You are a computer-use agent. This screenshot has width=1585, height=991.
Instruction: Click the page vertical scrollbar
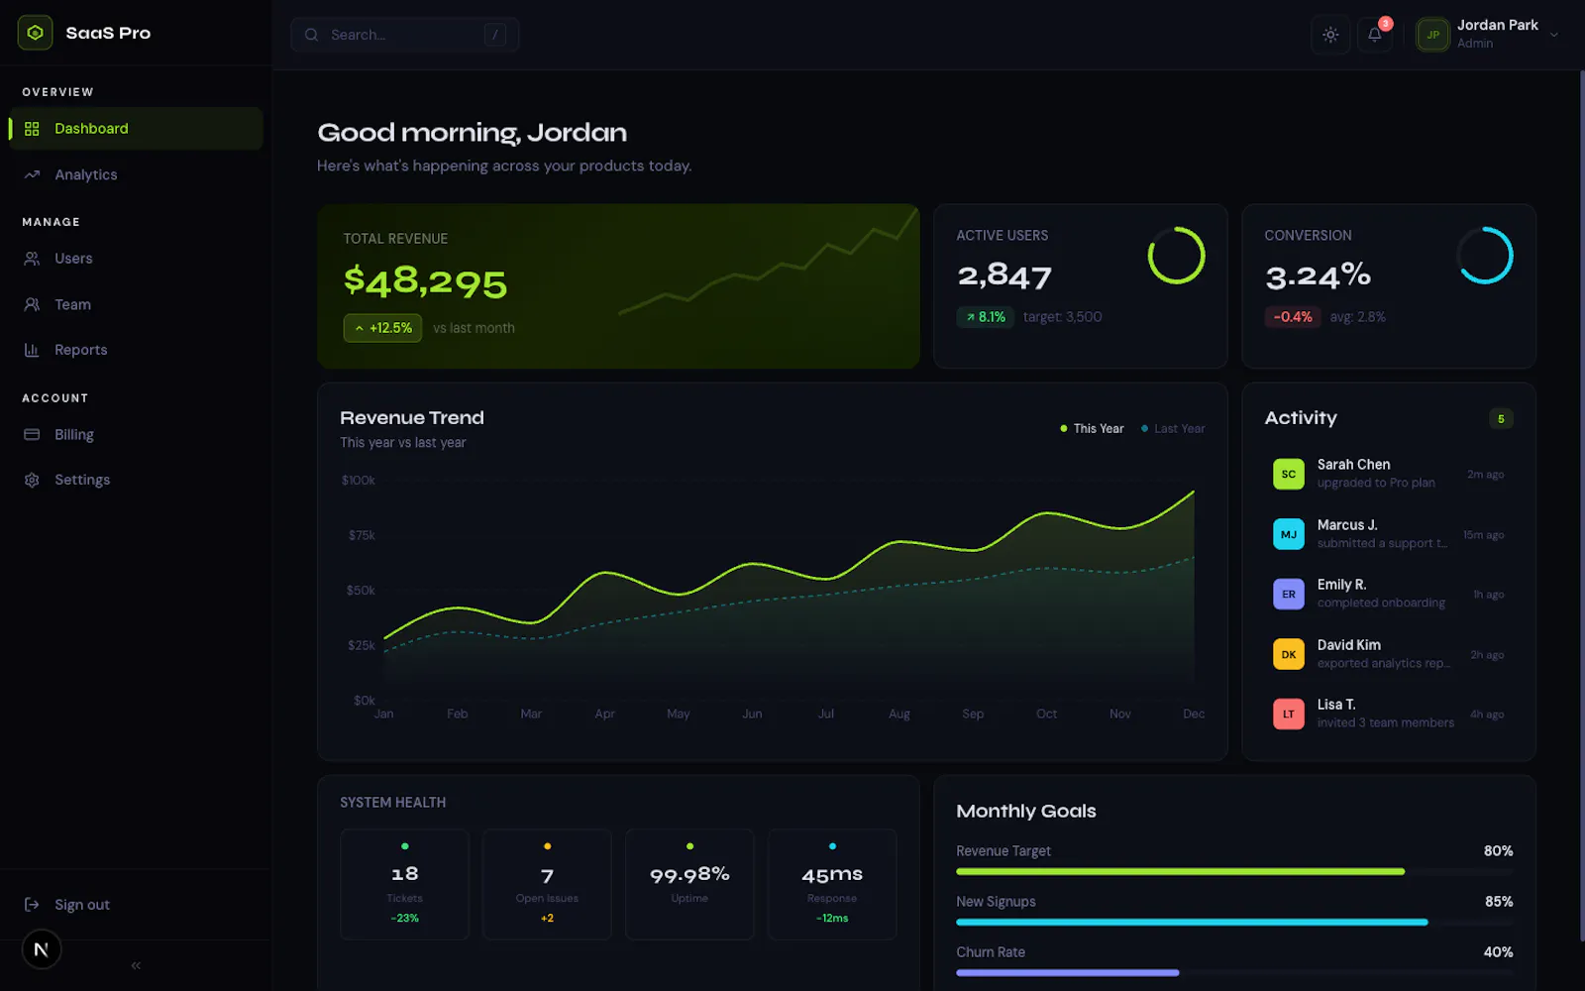pyautogui.click(x=1581, y=505)
